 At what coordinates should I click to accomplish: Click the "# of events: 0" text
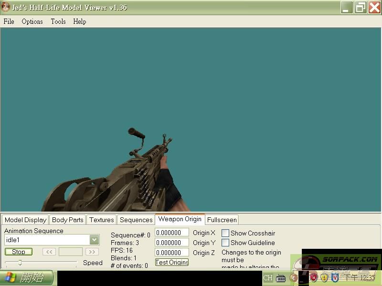(129, 266)
